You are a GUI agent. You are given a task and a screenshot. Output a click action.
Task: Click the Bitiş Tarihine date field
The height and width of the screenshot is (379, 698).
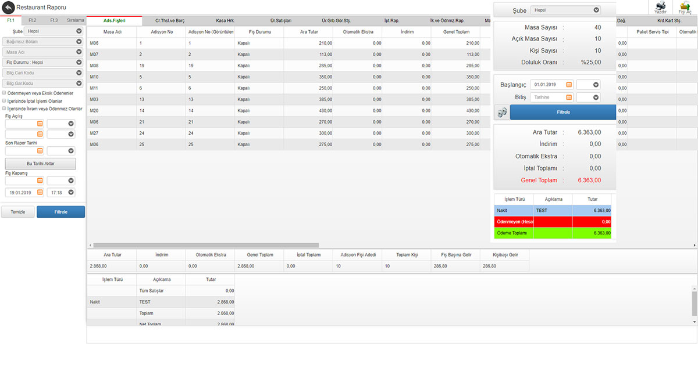coord(552,98)
